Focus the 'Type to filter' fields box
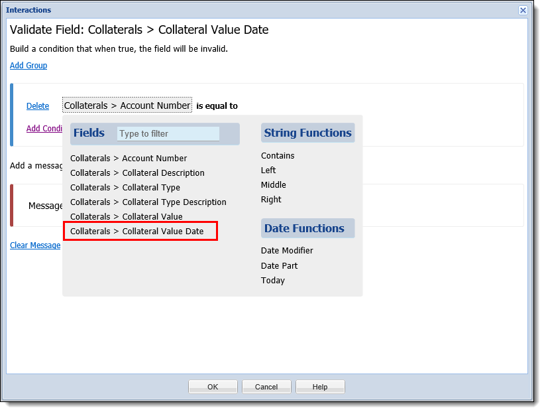 pos(168,134)
